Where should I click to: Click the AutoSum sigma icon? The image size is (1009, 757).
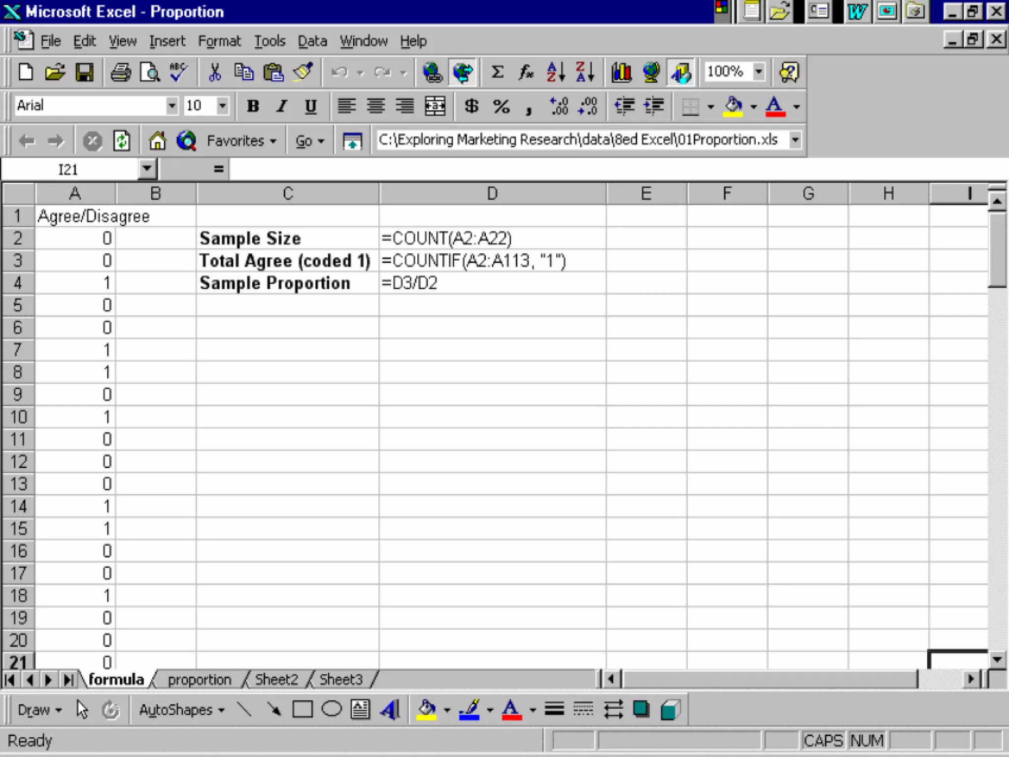pos(498,72)
